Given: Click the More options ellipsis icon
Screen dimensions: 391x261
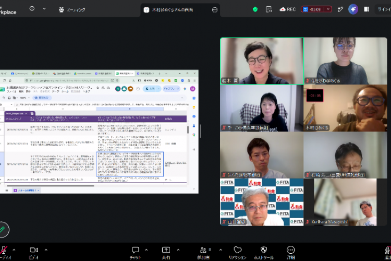Looking at the screenshot, I should (x=290, y=250).
